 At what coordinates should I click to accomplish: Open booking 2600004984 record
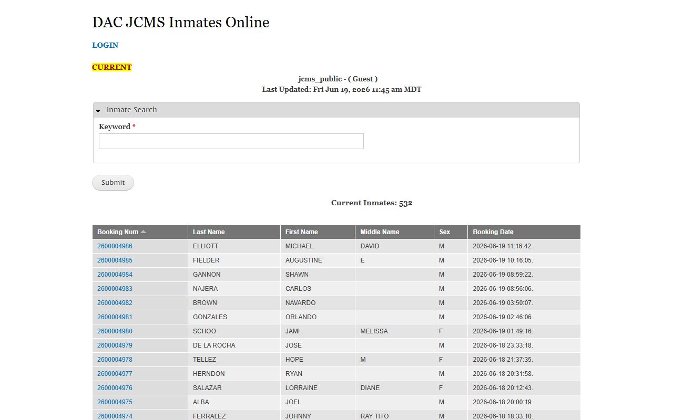115,275
